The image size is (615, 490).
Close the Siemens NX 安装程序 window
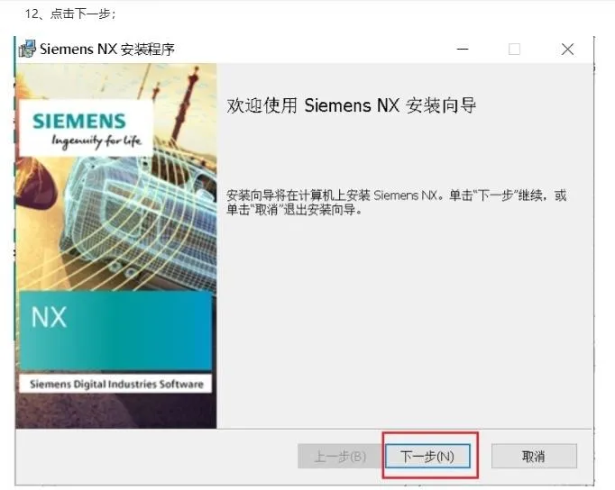[x=567, y=50]
